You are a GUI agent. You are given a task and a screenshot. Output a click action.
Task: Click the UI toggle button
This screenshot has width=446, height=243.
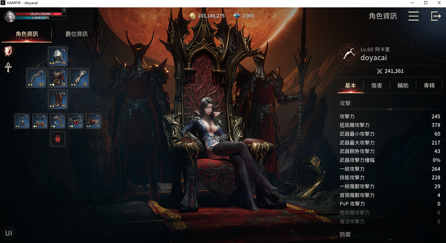9,233
